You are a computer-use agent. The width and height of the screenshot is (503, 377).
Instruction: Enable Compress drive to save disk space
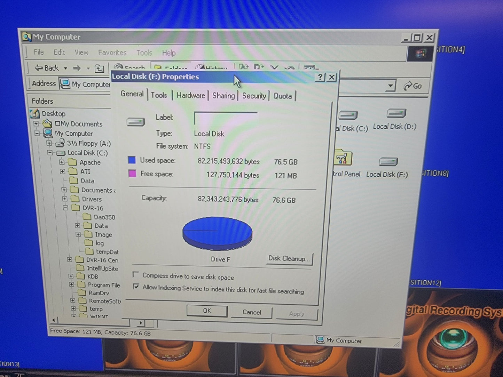click(x=136, y=275)
